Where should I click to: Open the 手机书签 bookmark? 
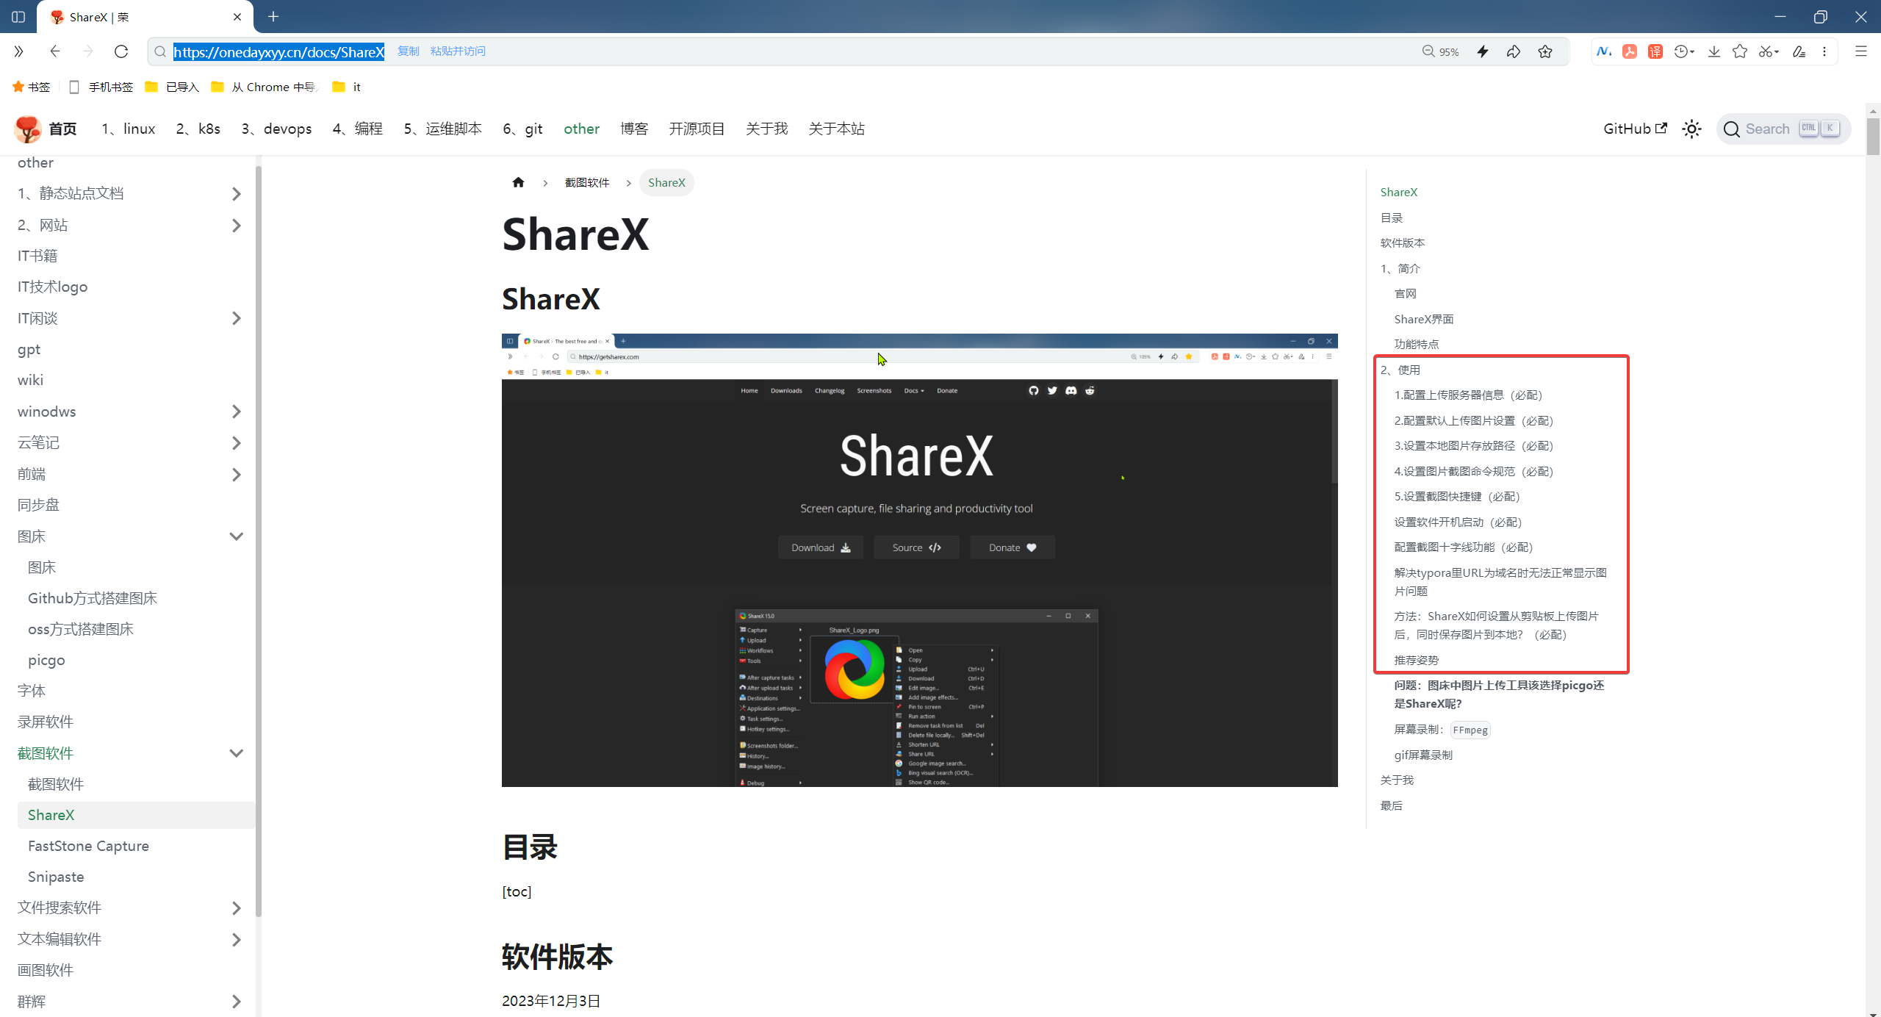click(x=101, y=87)
